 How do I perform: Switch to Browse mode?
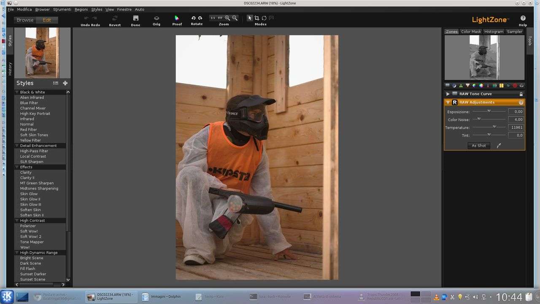tap(25, 20)
